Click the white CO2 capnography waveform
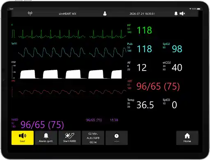The height and width of the screenshot is (160, 210). point(71,74)
